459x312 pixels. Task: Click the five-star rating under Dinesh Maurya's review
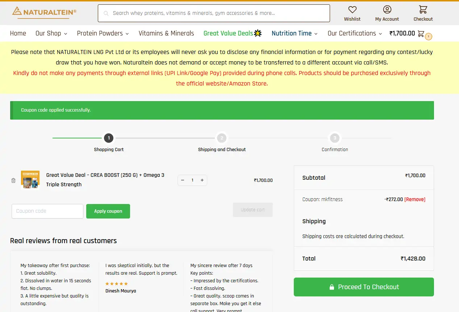point(117,283)
